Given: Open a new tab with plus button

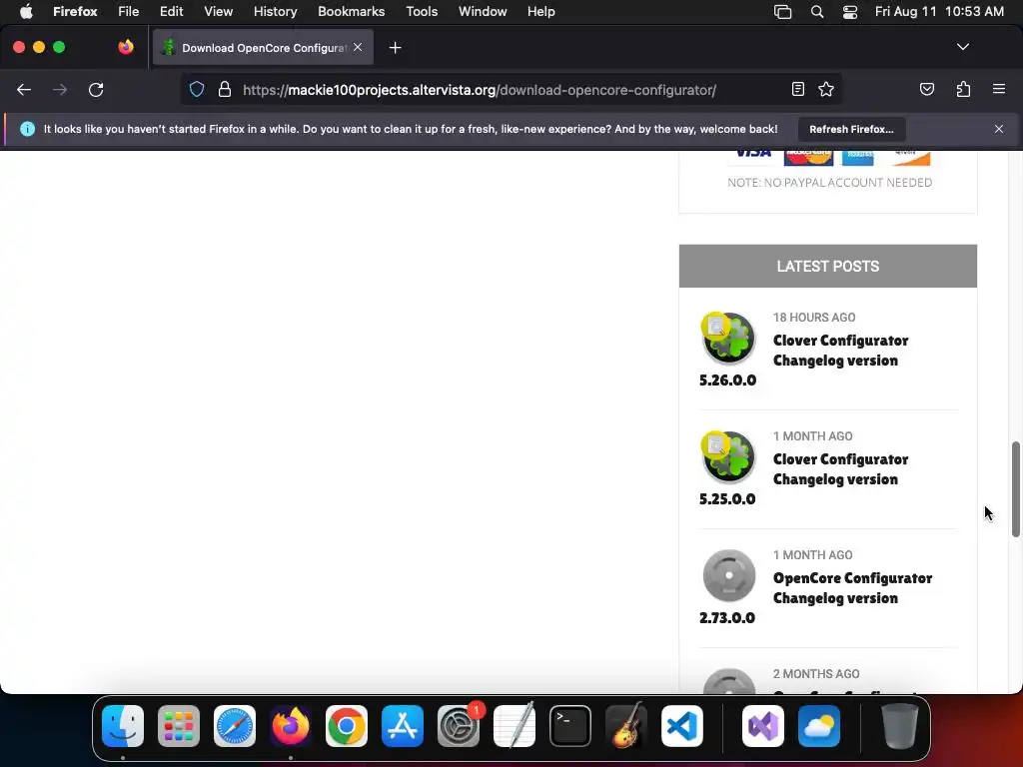Looking at the screenshot, I should (x=395, y=48).
